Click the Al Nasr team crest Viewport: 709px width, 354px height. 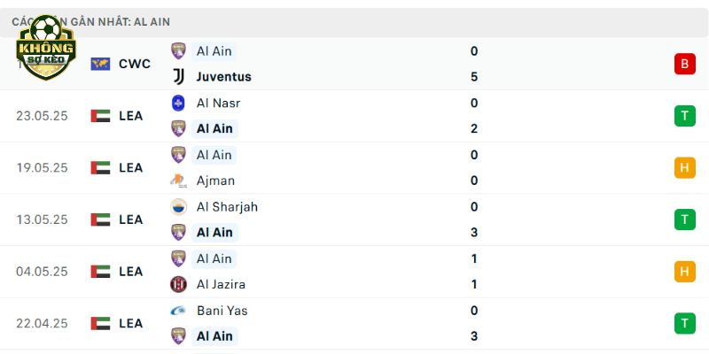tap(179, 103)
